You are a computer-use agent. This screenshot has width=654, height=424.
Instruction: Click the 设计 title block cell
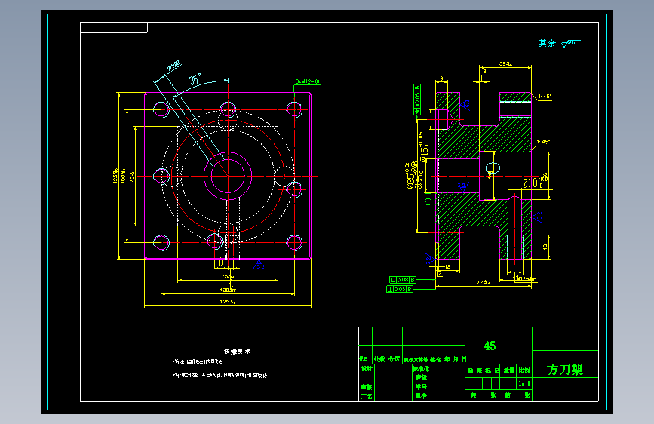(367, 368)
